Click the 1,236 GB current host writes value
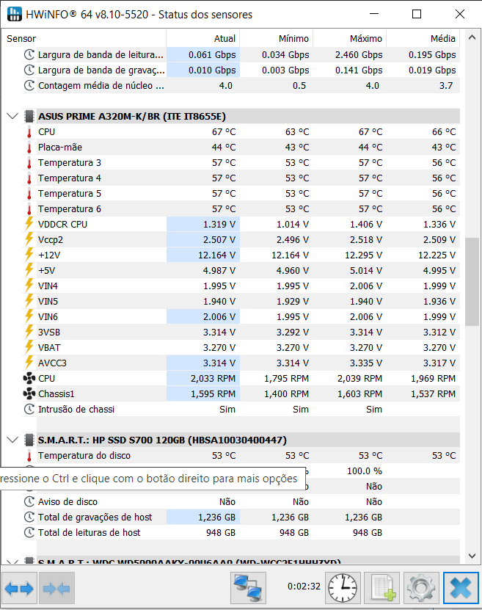This screenshot has height=610, width=482. click(217, 518)
